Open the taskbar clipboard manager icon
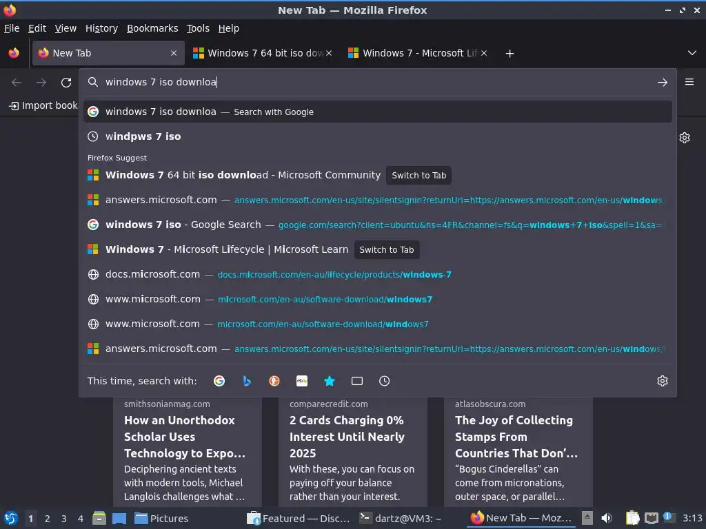This screenshot has height=529, width=706. (632, 518)
